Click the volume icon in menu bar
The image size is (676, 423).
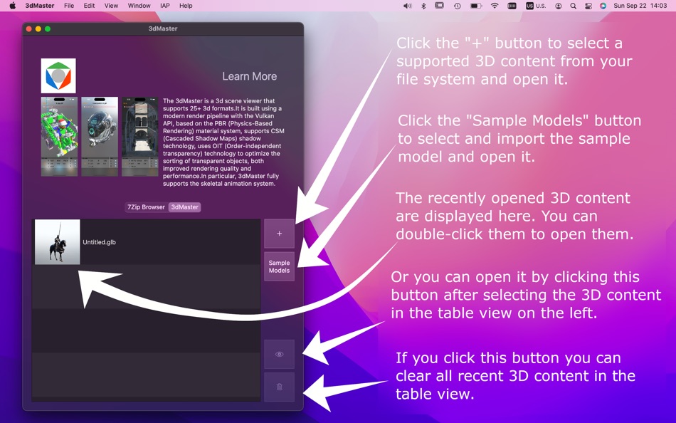408,6
